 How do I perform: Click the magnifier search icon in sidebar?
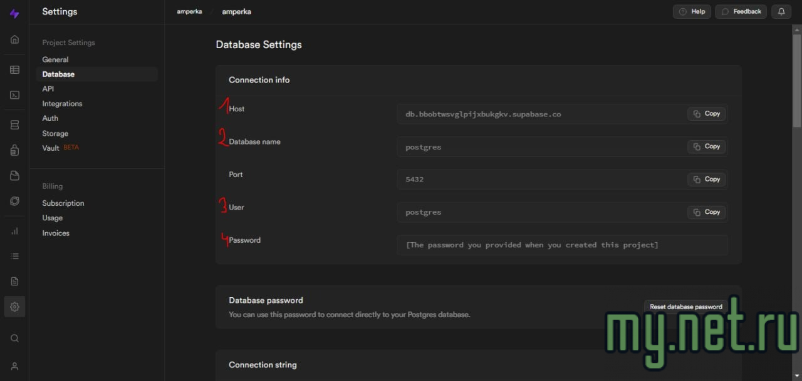pyautogui.click(x=14, y=338)
